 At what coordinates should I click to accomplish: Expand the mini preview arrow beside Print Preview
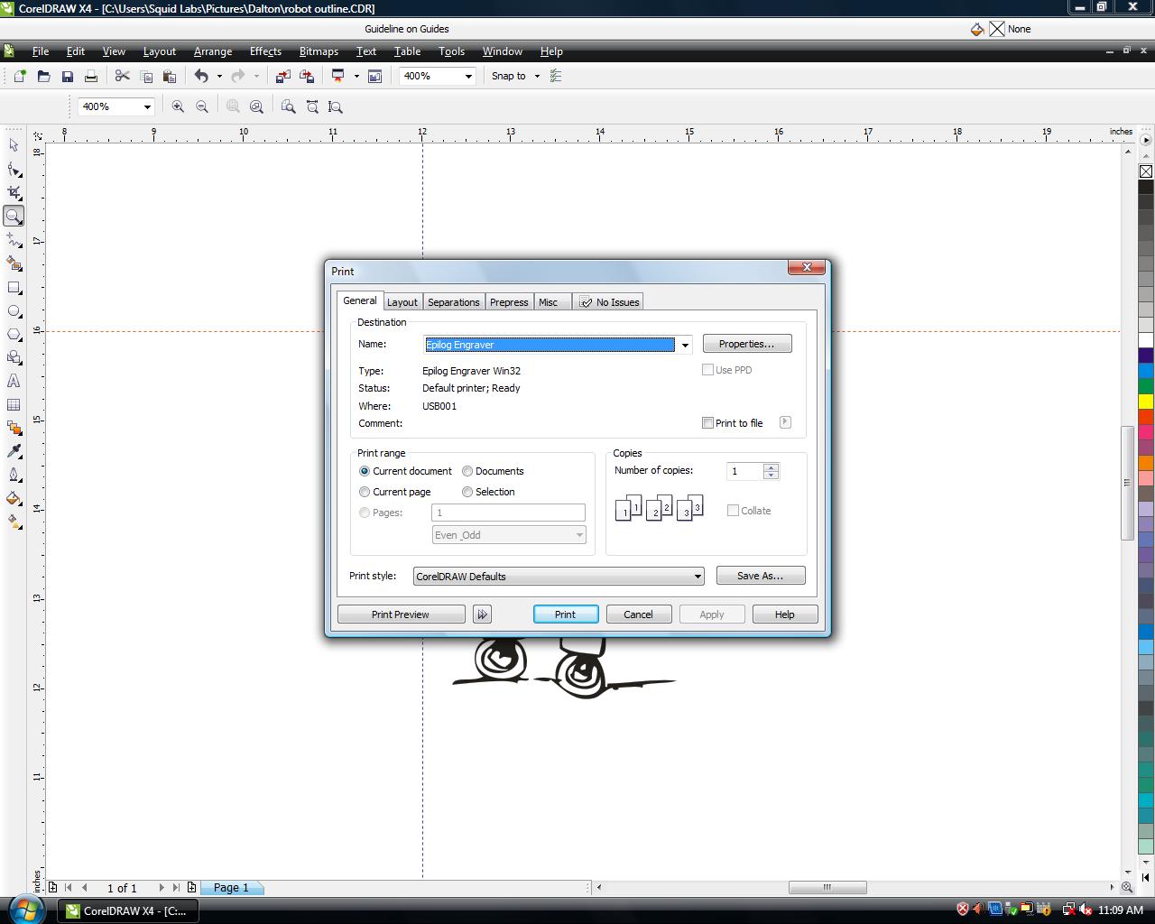[x=482, y=614]
